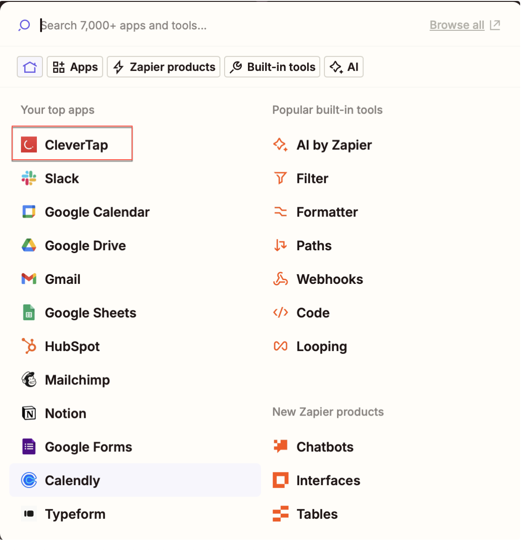Viewport: 522px width, 550px height.
Task: Open Tables product name
Action: [x=317, y=514]
